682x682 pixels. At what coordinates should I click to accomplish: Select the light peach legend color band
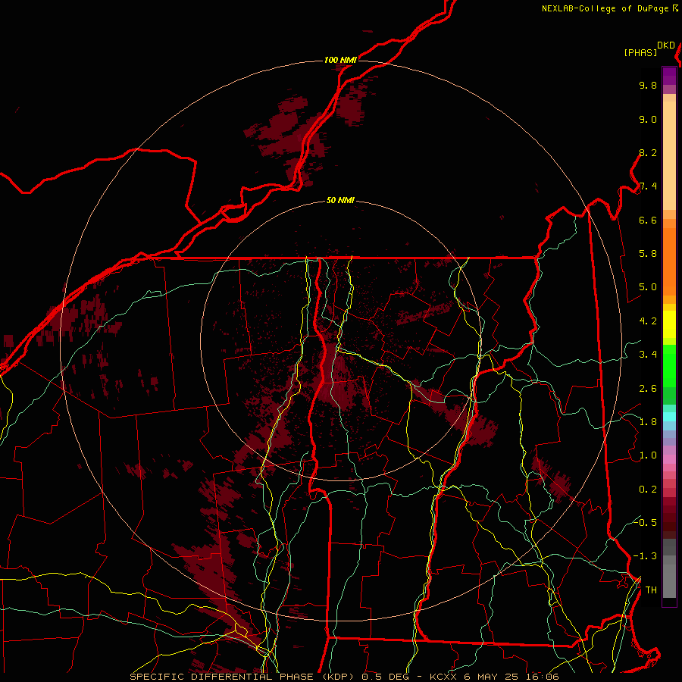point(669,155)
